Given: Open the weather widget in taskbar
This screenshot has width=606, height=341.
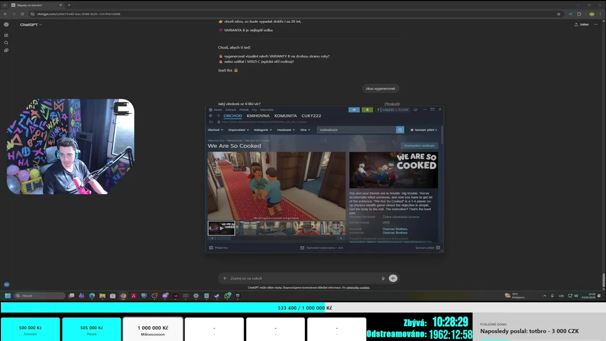Looking at the screenshot, I should pyautogui.click(x=515, y=296).
